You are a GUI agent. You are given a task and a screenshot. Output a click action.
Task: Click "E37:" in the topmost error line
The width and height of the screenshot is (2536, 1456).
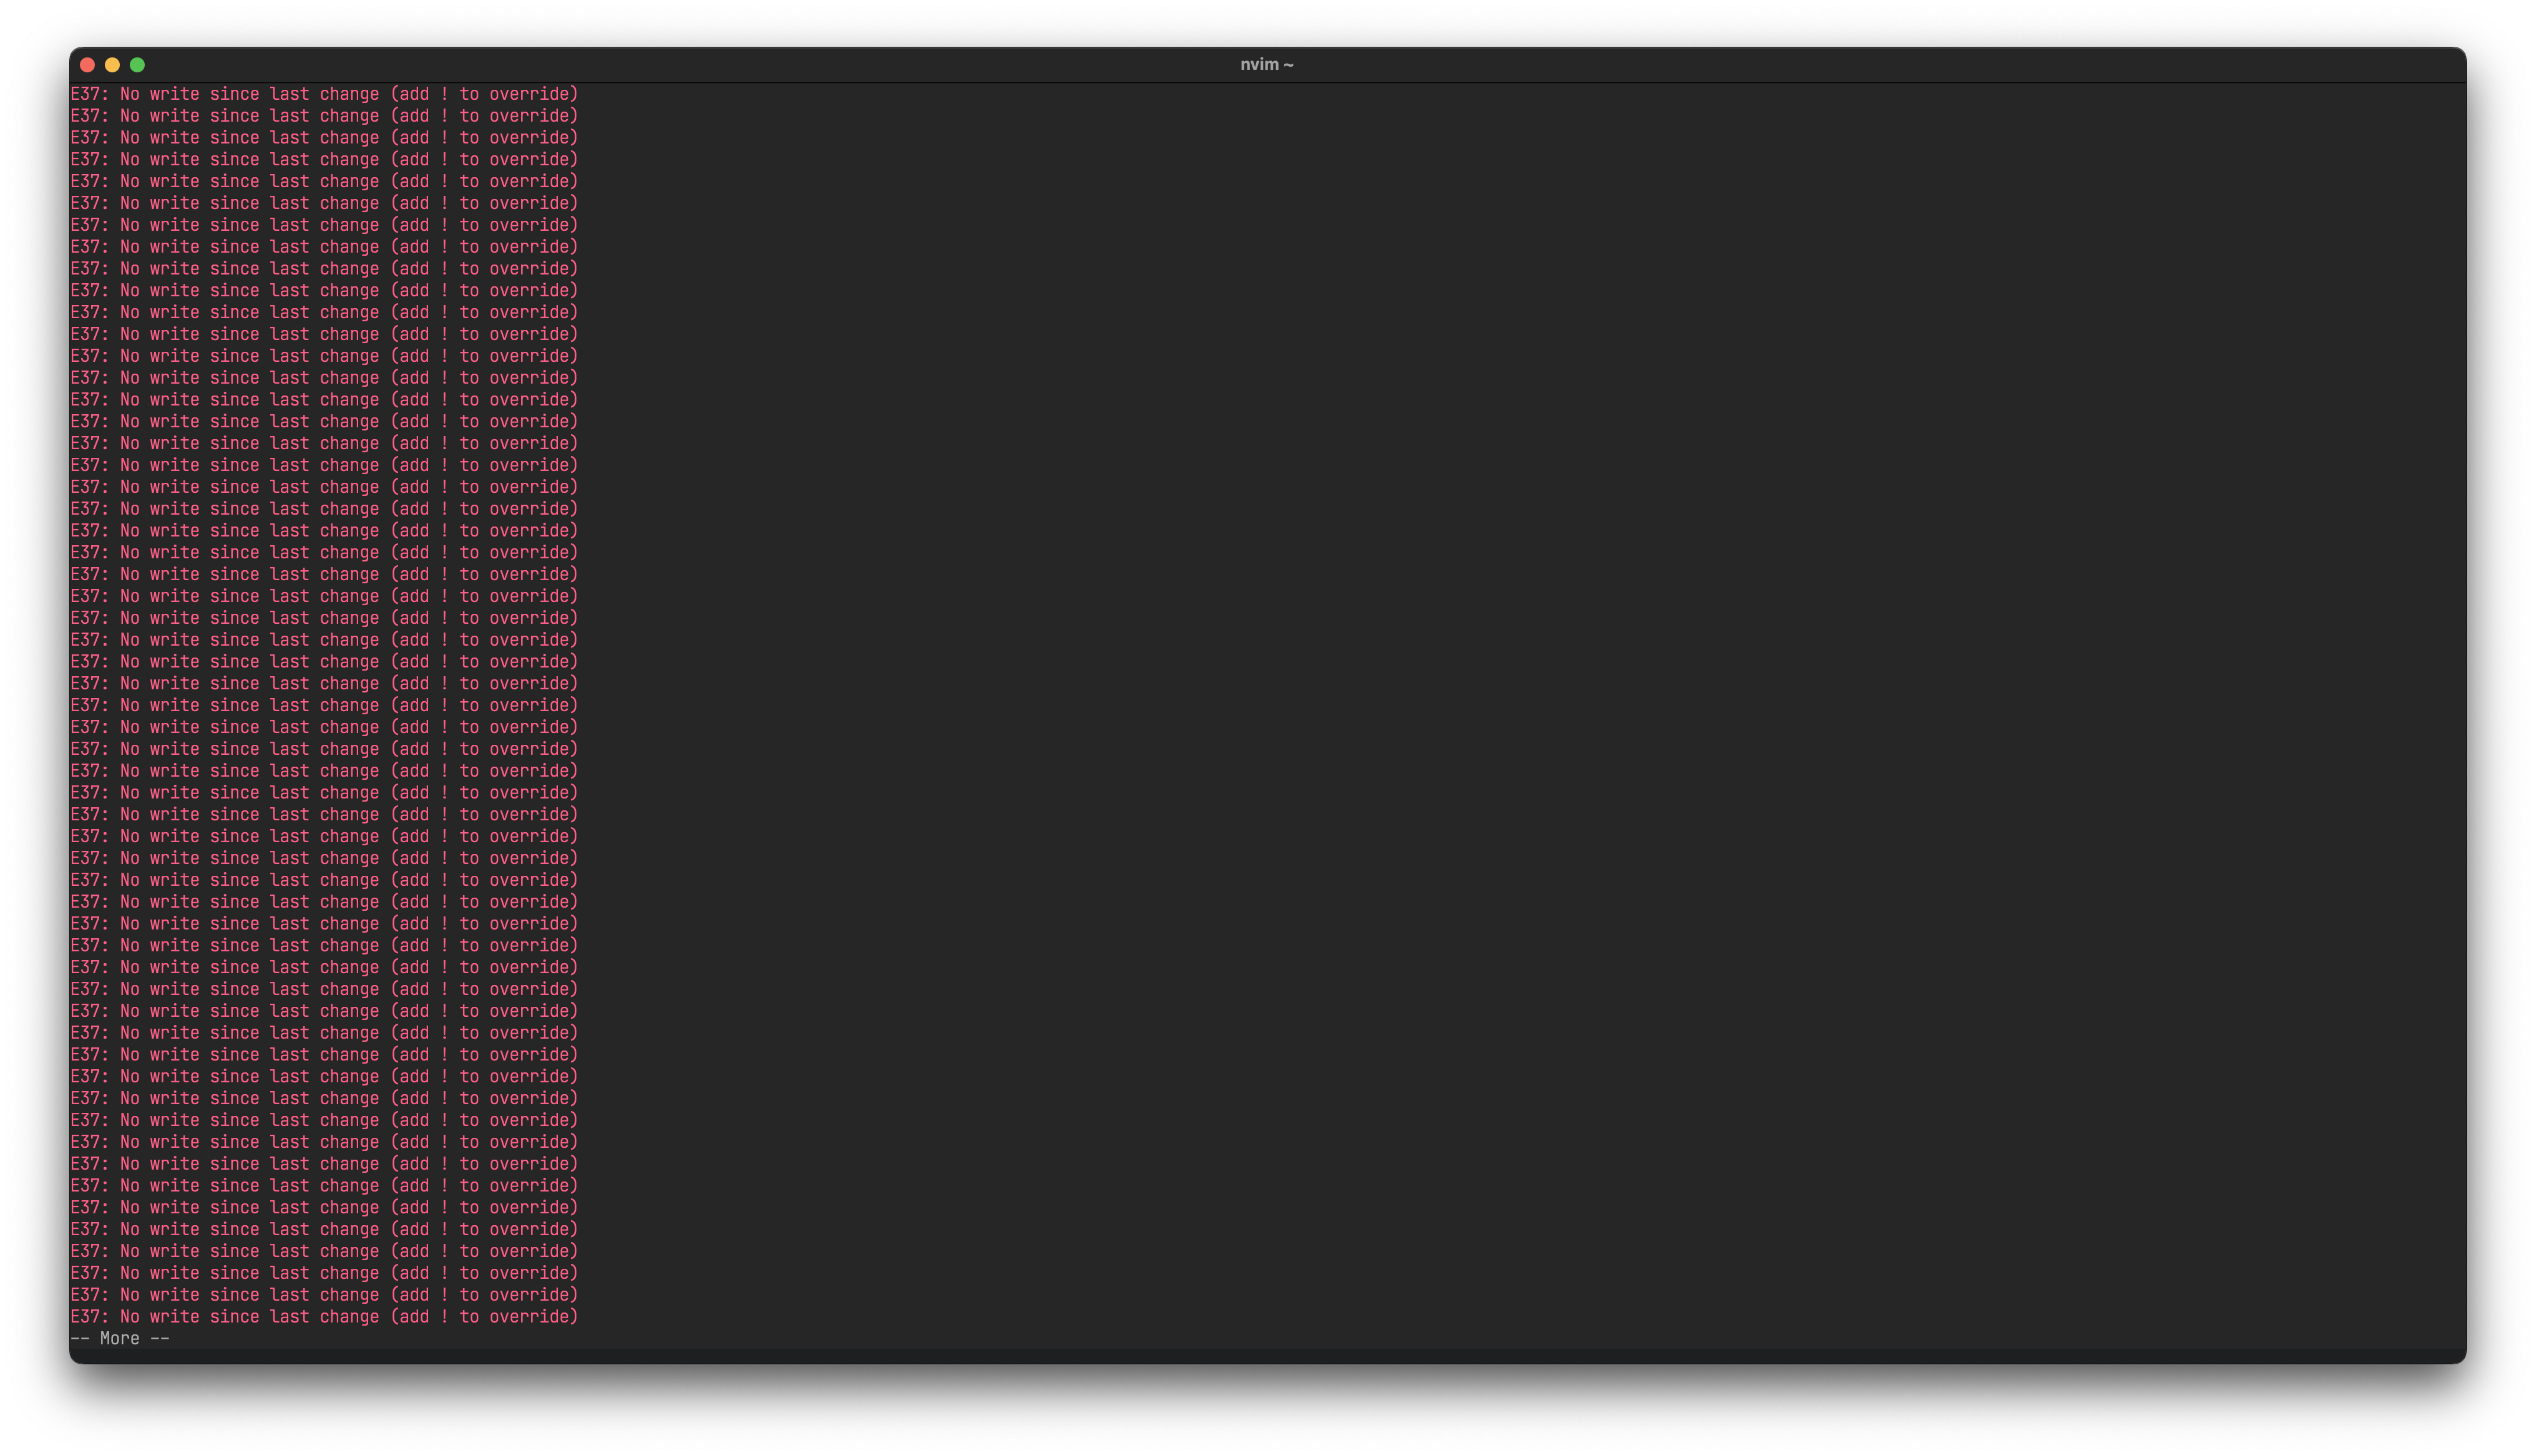[90, 94]
